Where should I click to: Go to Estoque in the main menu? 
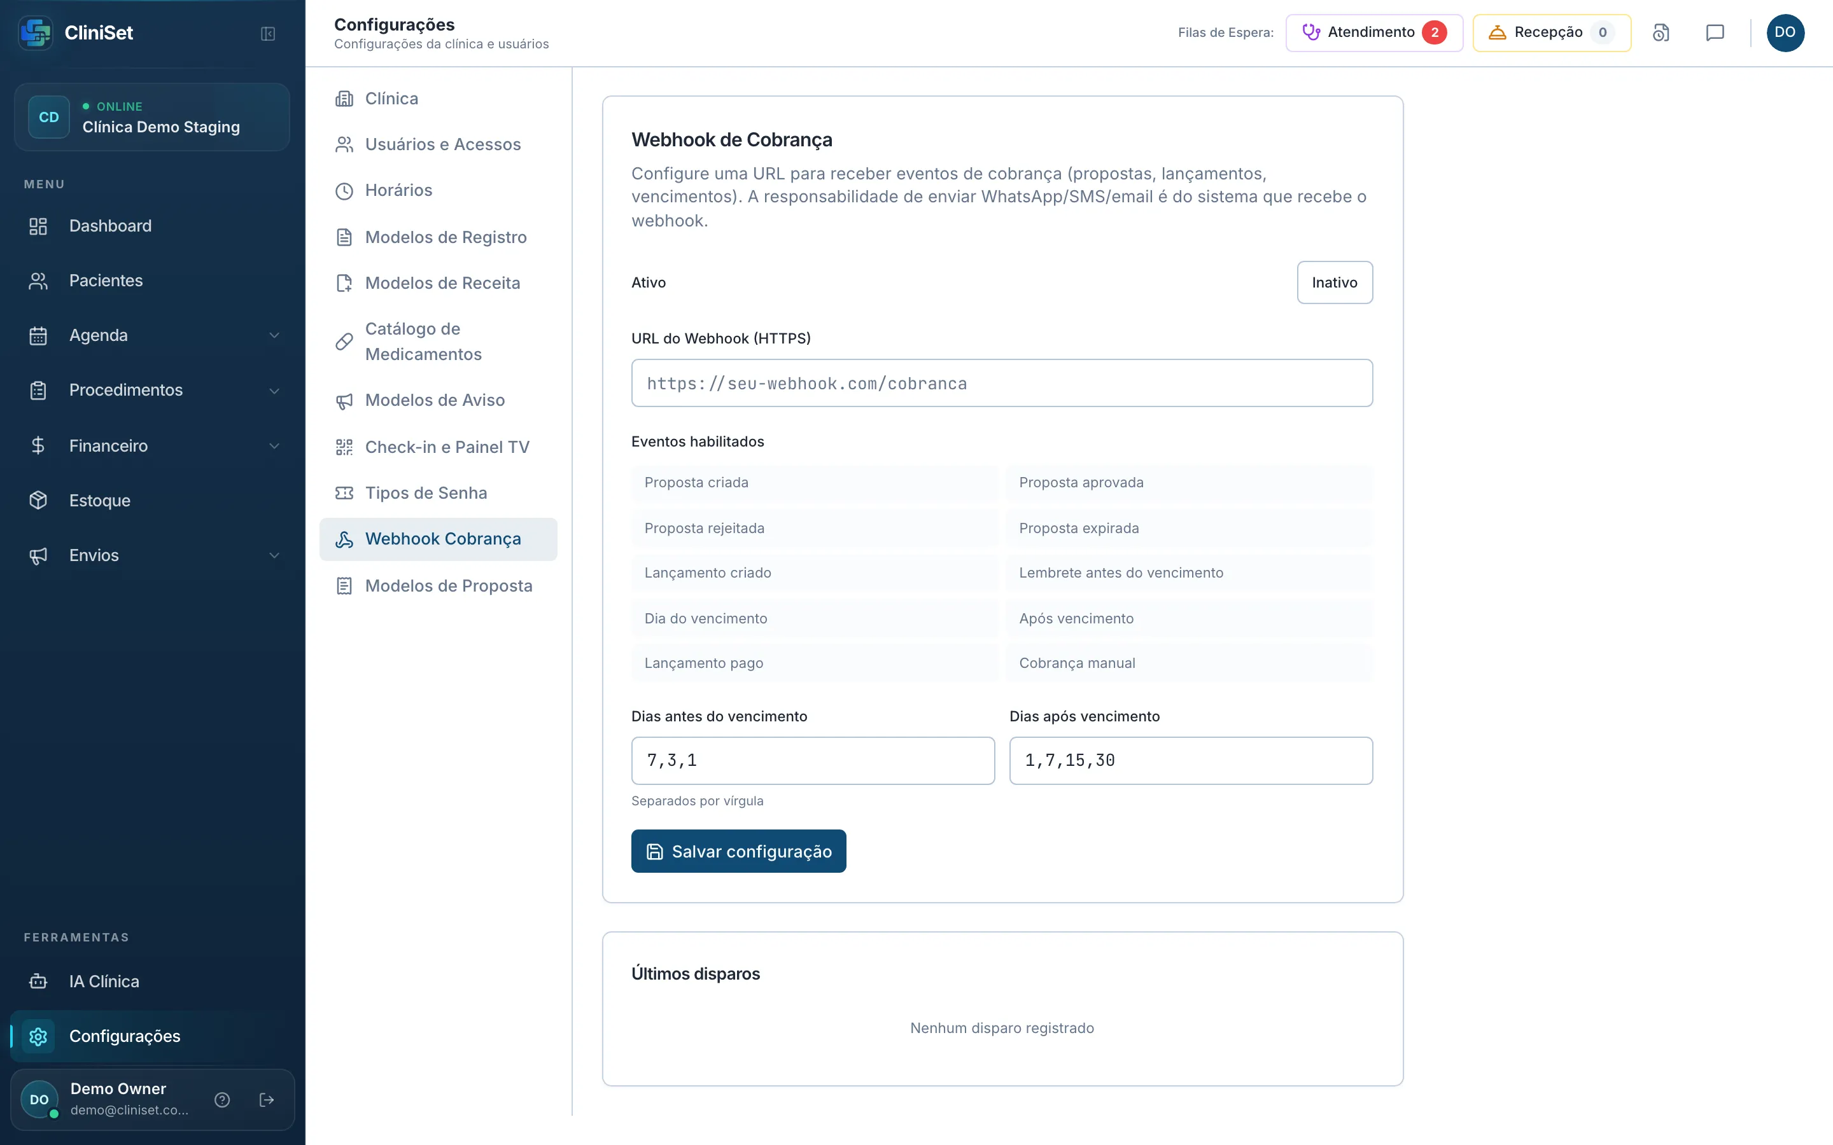[152, 501]
